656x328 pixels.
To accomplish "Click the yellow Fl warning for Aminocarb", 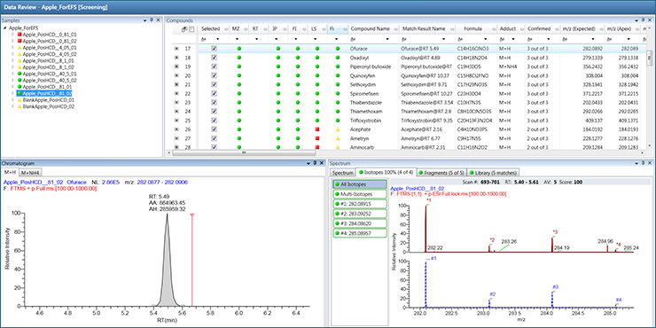I will click(x=338, y=147).
